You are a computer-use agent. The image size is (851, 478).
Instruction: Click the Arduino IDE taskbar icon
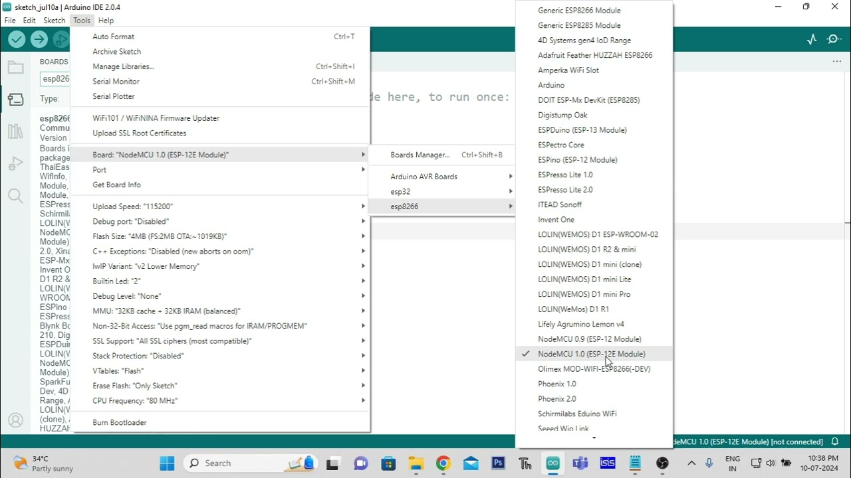(552, 463)
